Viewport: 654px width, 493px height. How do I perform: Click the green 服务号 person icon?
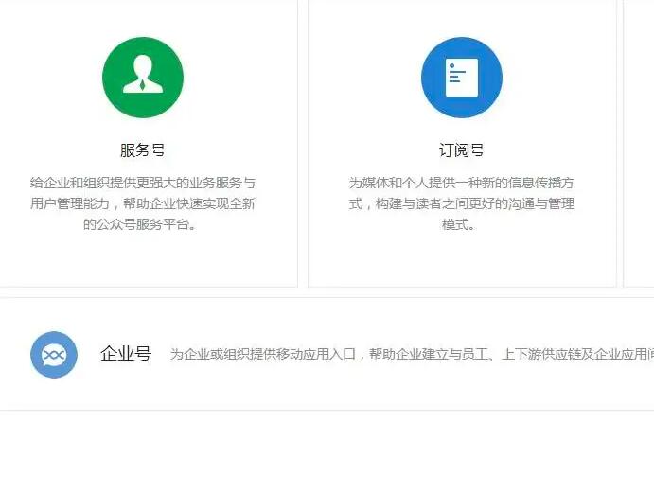coord(143,78)
